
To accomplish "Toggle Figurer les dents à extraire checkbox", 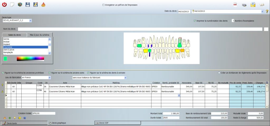I will [88, 73].
